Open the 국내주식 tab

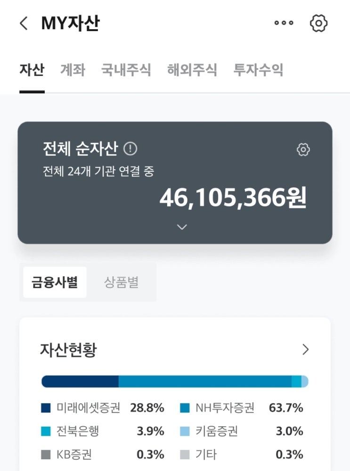126,70
